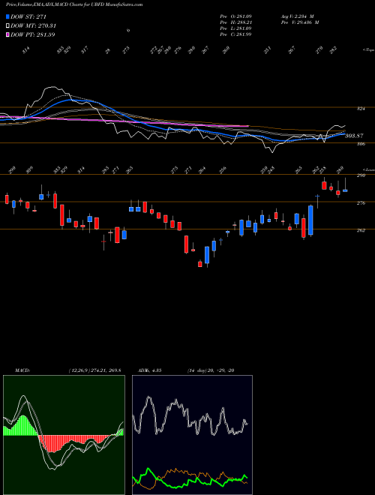This screenshot has width=375, height=495.
Task: Select the 'DOW PT: 281.59' legend label
Action: pos(33,34)
